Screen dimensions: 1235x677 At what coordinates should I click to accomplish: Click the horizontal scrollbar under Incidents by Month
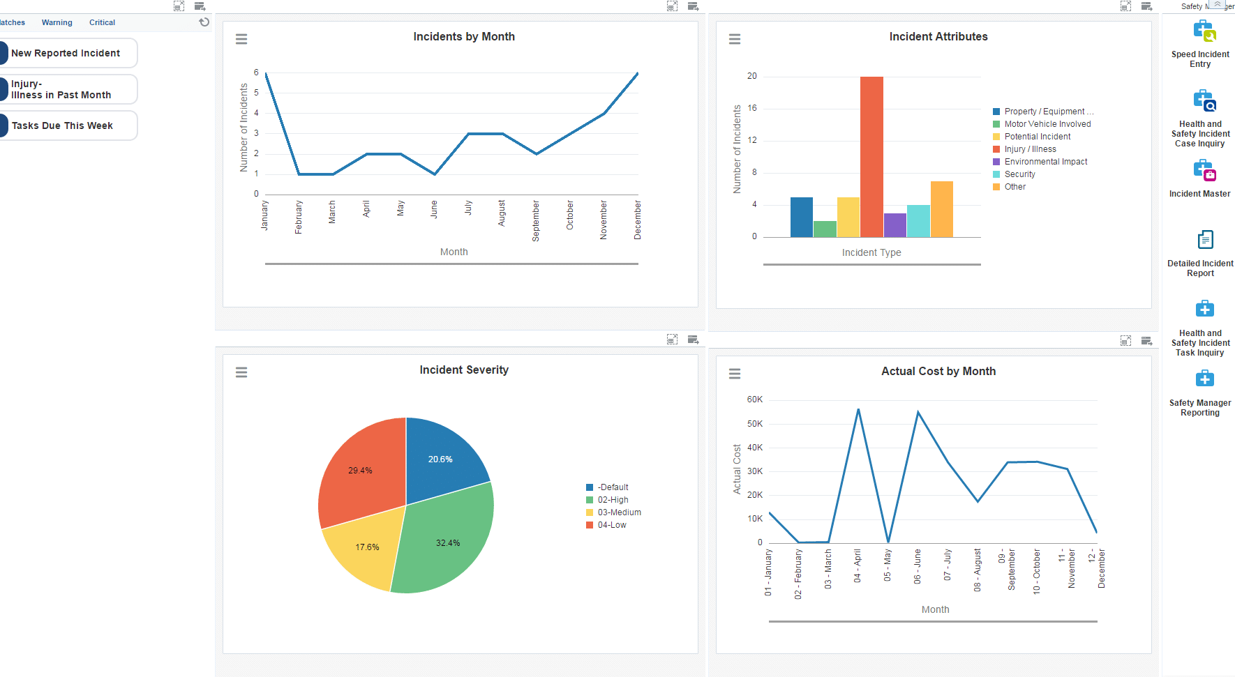tap(451, 264)
